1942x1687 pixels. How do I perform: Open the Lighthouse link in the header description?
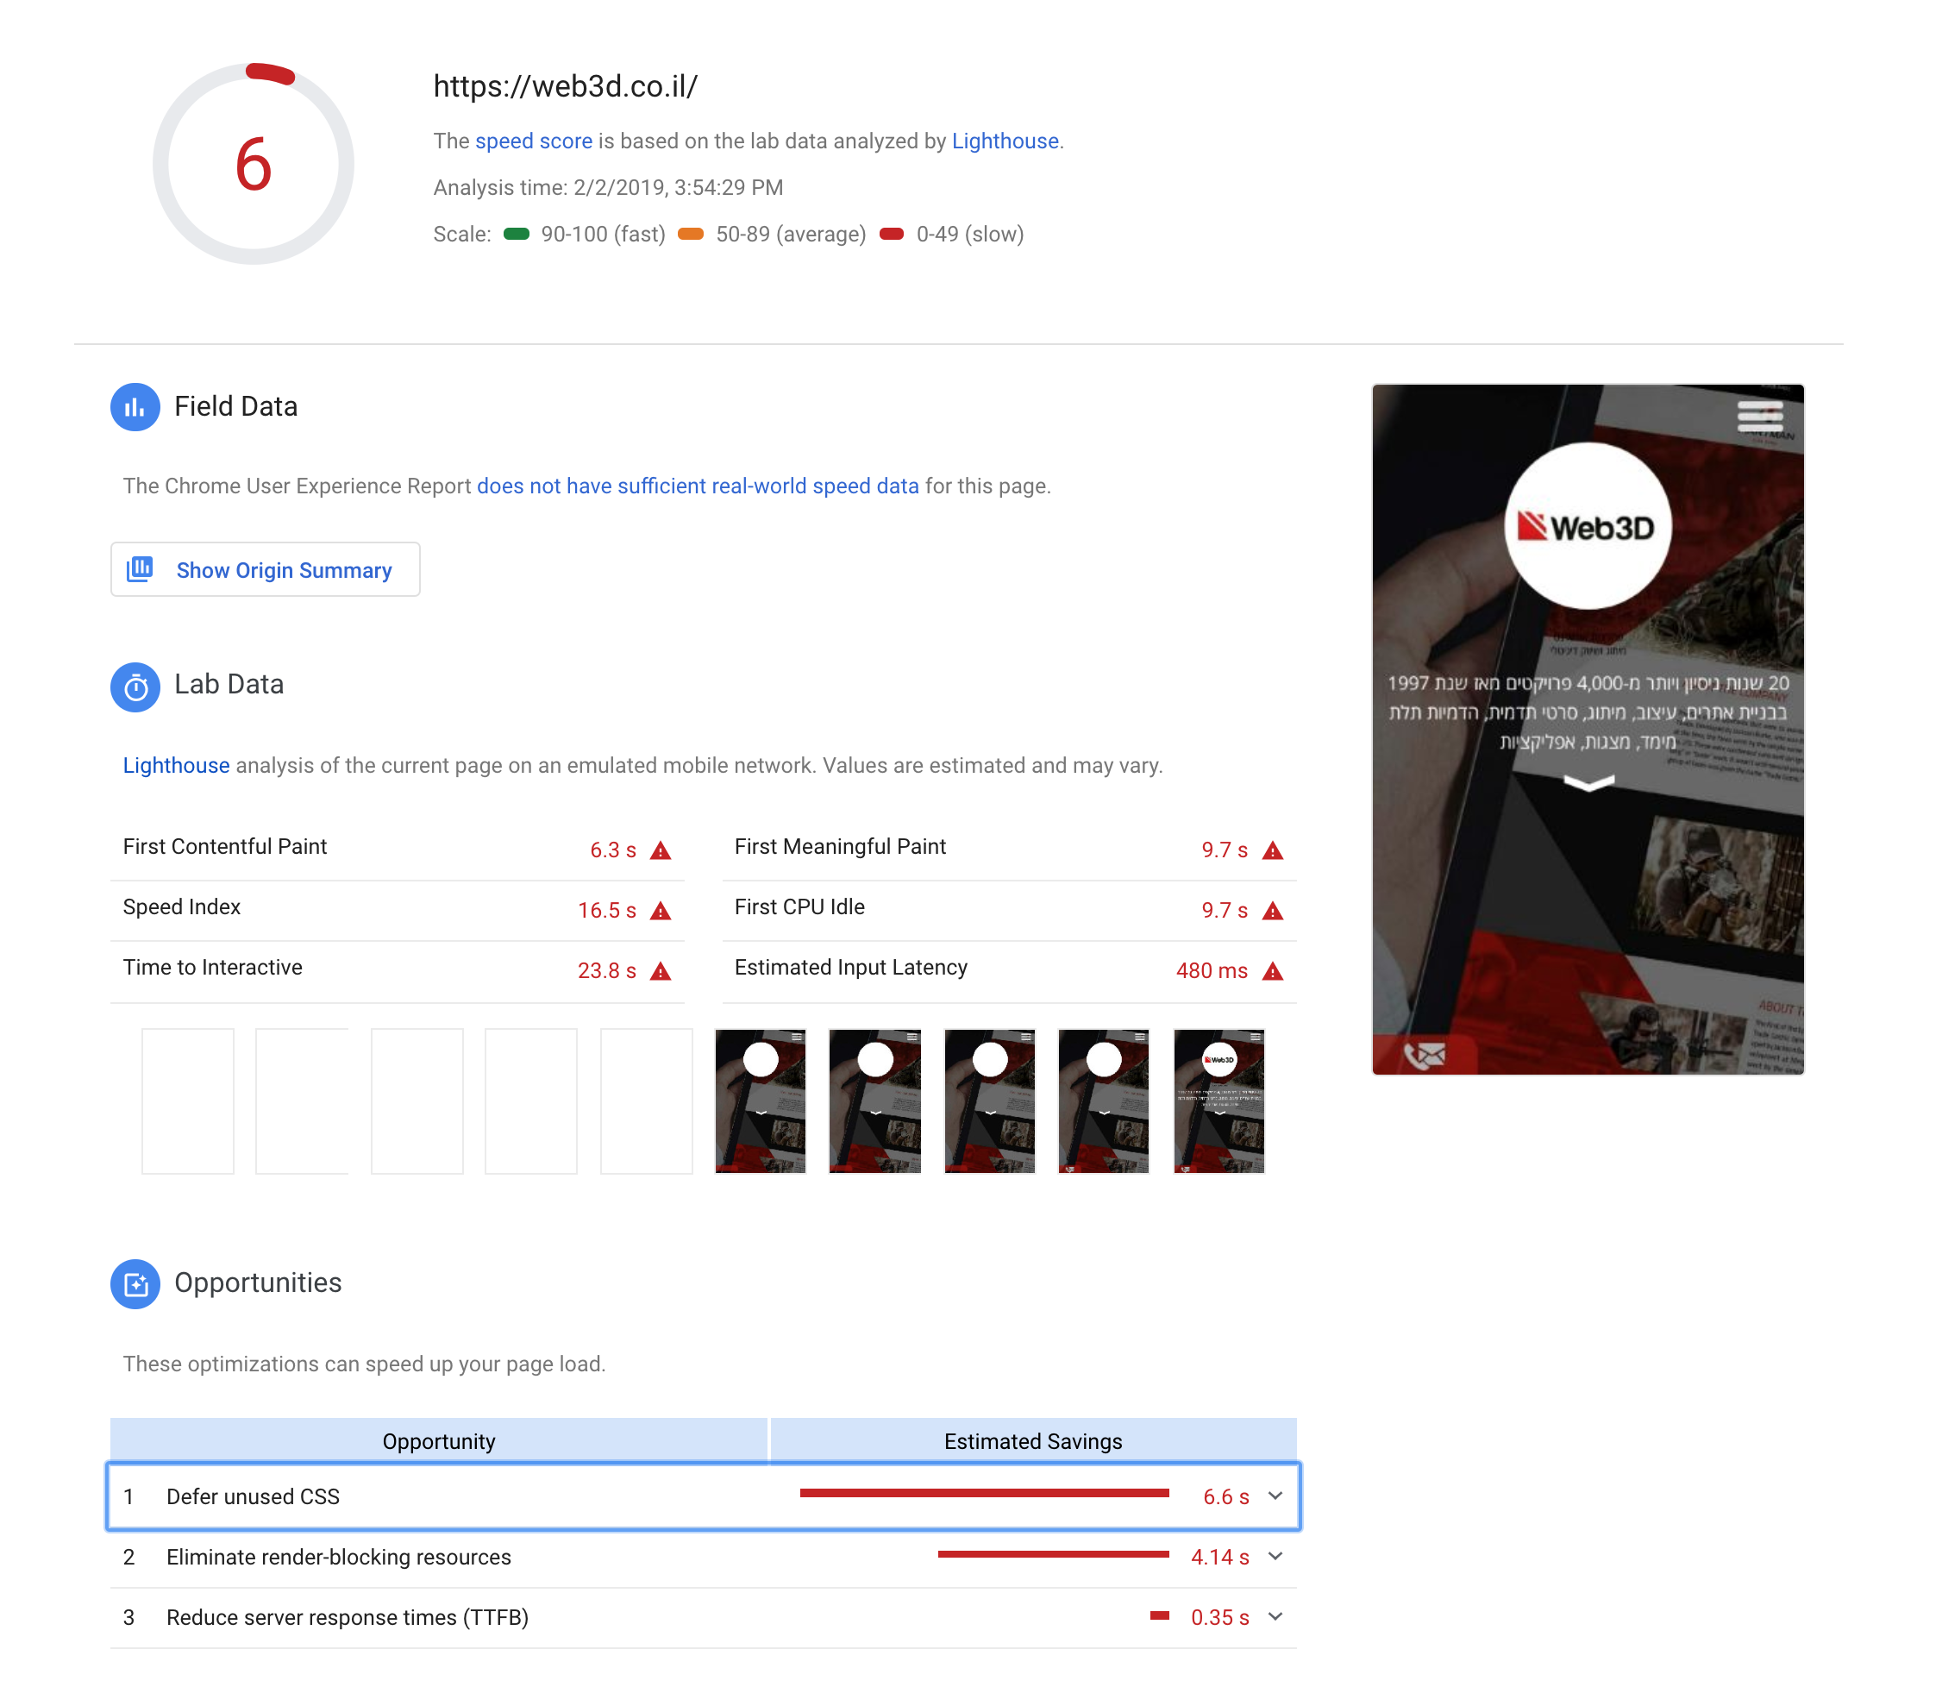click(1005, 141)
